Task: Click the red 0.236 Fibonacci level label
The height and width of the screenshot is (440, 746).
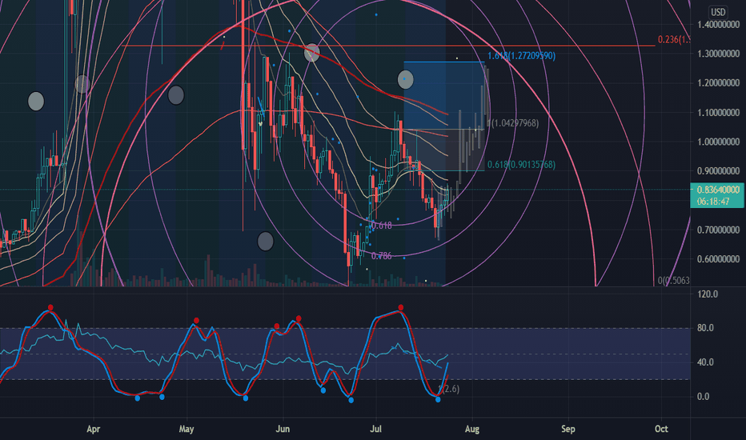Action: click(674, 39)
